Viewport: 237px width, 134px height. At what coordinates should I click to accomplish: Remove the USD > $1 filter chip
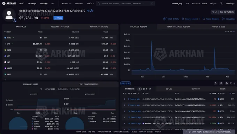[125, 83]
